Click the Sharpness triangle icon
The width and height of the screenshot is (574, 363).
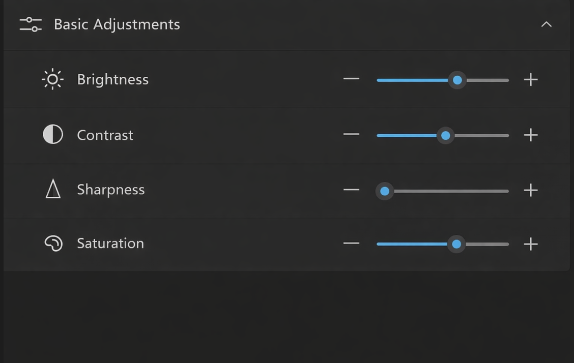pos(53,189)
